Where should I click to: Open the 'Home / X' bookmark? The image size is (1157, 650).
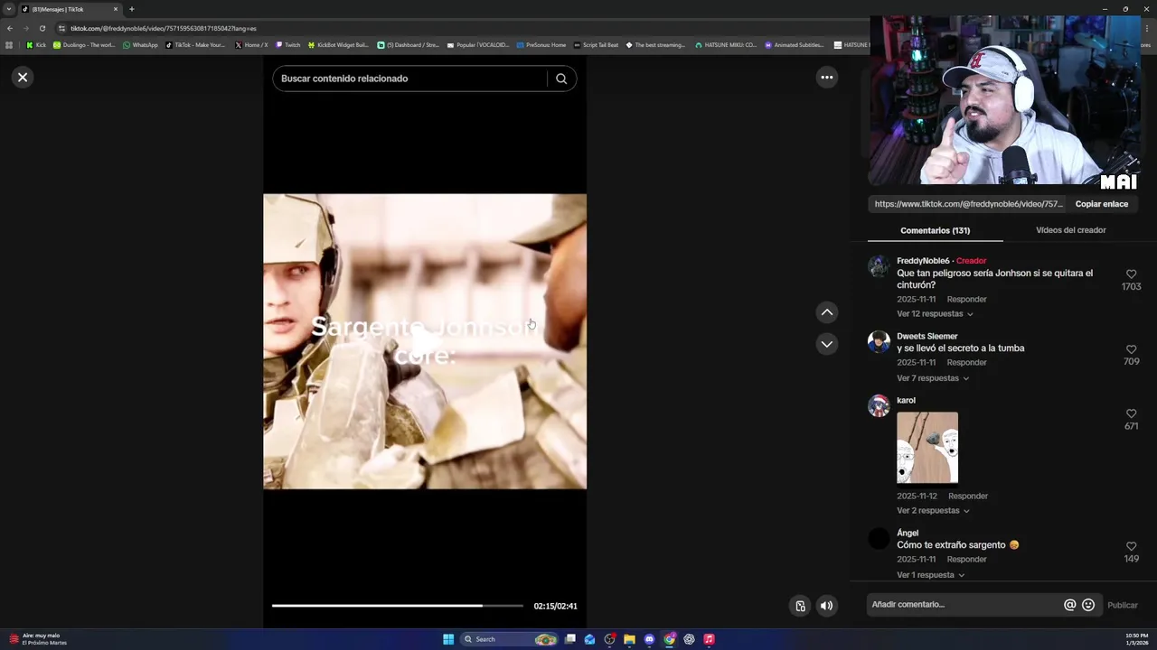(x=250, y=45)
